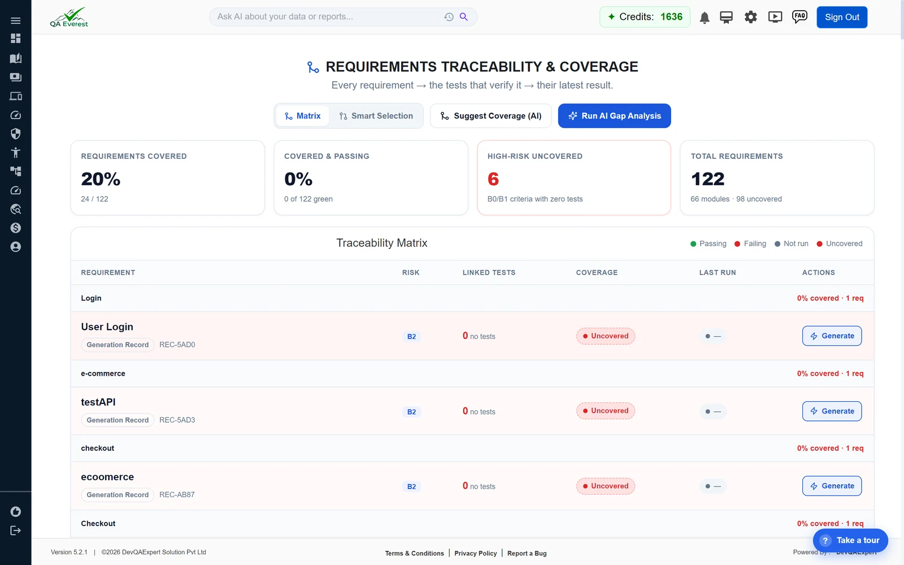Click the B2 risk badge for User Login
904x565 pixels.
click(411, 336)
